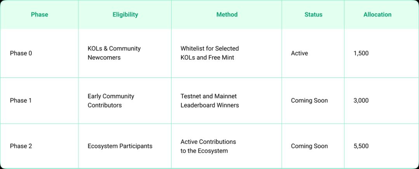Select Active Contributions to the Ecosystem text
This screenshot has height=169, width=419.
tap(208, 146)
